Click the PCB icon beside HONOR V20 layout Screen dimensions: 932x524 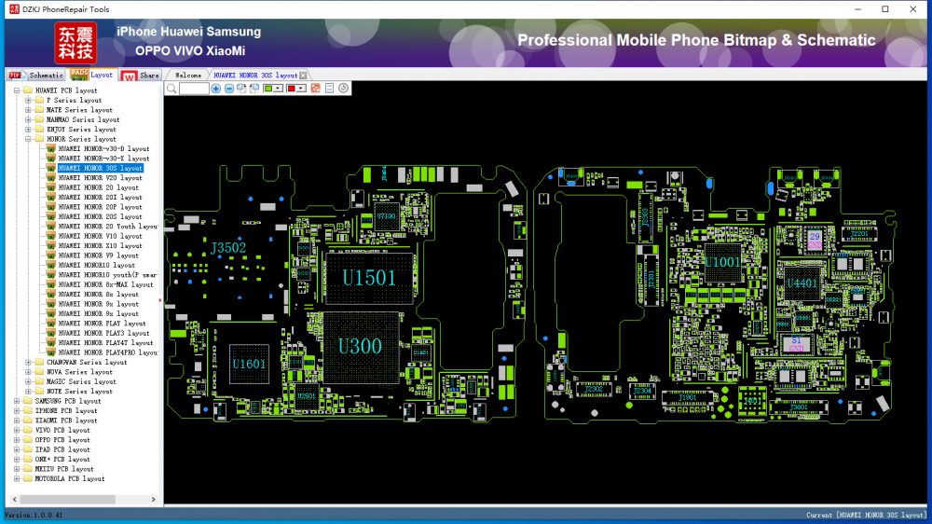[51, 178]
